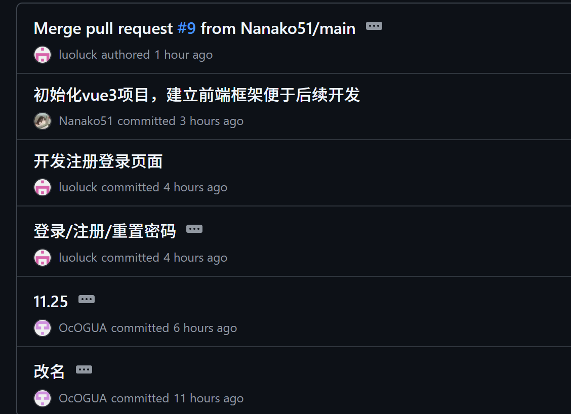Click luoluck's avatar on 登录/注册/重置密码 commit
This screenshot has height=414, width=571.
pyautogui.click(x=43, y=258)
